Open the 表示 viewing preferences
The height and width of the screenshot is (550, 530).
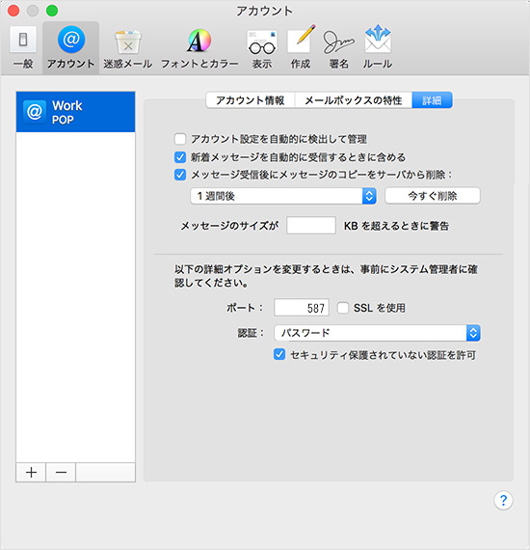point(262,48)
